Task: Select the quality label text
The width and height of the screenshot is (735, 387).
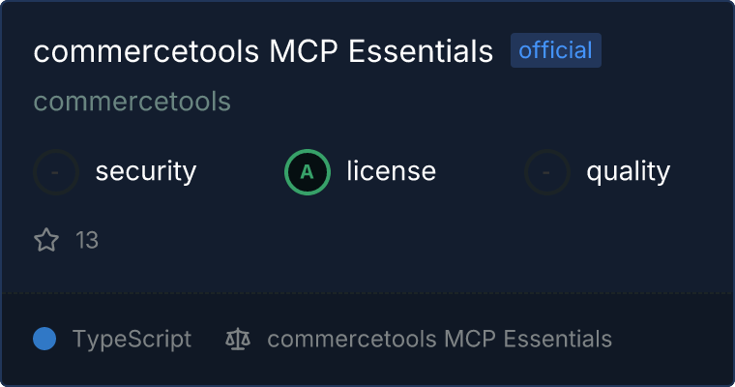Action: point(628,172)
